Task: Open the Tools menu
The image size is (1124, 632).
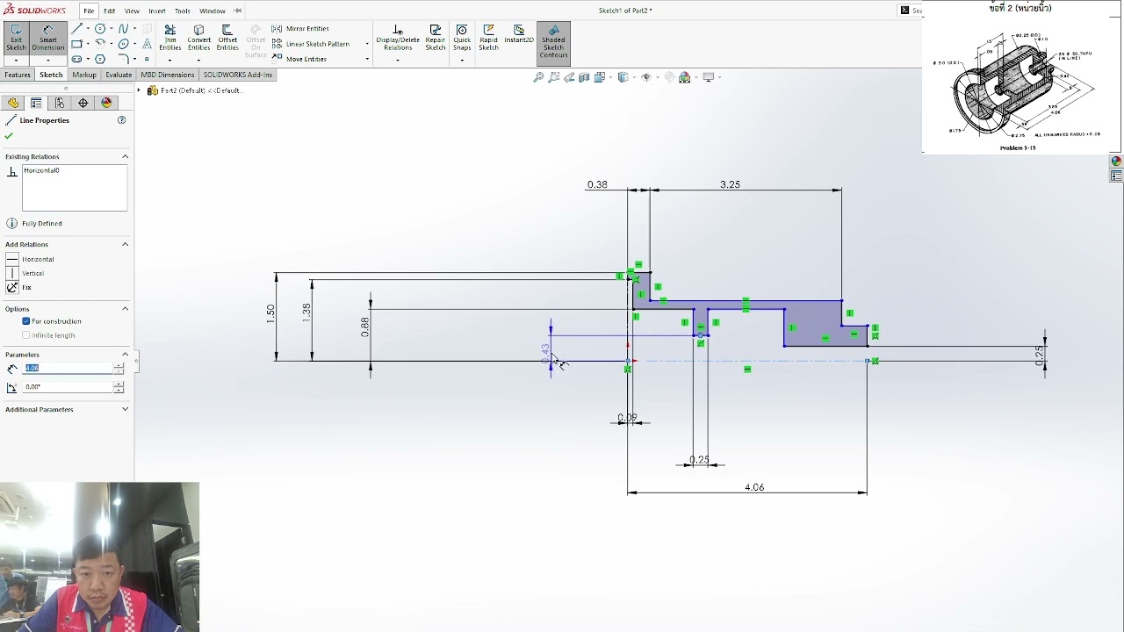Action: coord(182,11)
